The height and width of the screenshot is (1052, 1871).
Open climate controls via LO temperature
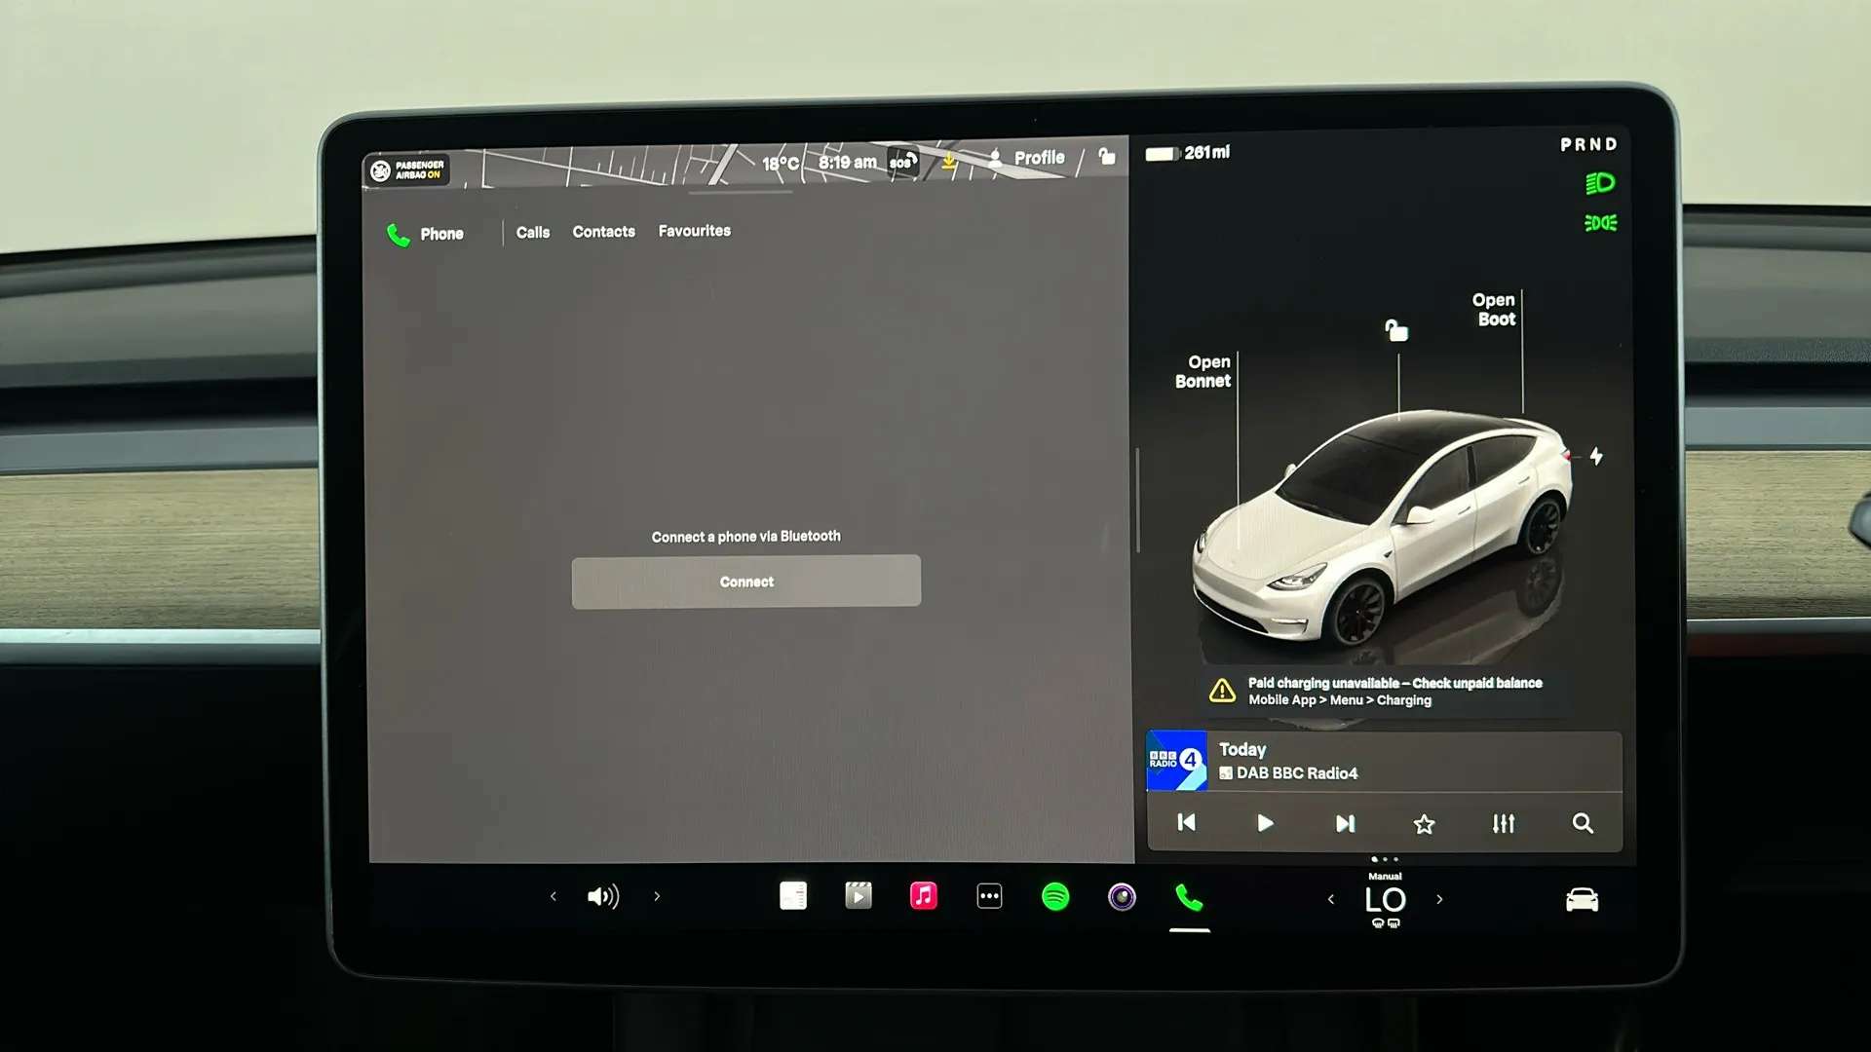click(1385, 901)
